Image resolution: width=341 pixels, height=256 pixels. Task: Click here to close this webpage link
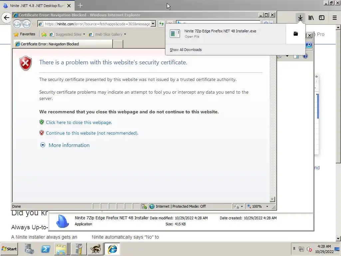[x=79, y=122]
